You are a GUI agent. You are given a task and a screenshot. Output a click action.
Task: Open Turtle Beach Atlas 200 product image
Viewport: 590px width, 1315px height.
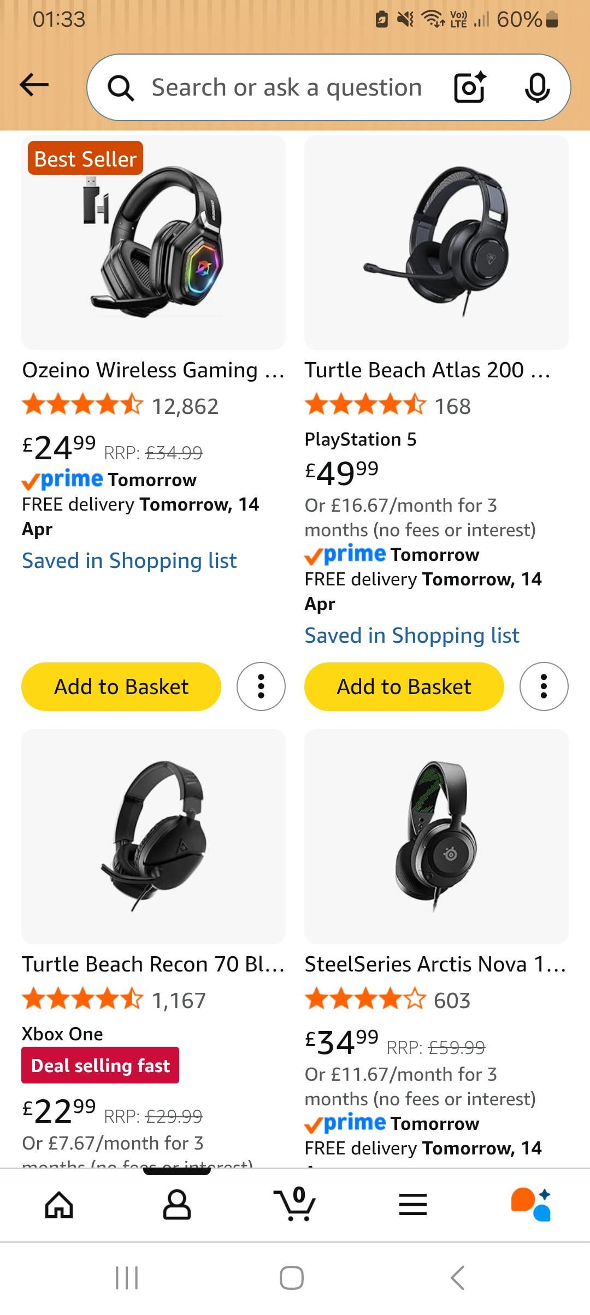pyautogui.click(x=436, y=243)
